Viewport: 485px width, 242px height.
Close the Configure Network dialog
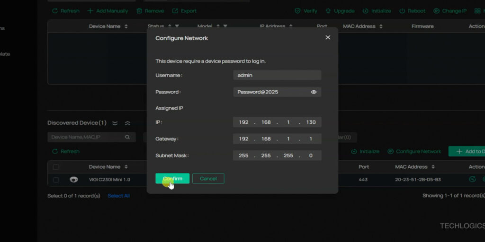coord(328,37)
